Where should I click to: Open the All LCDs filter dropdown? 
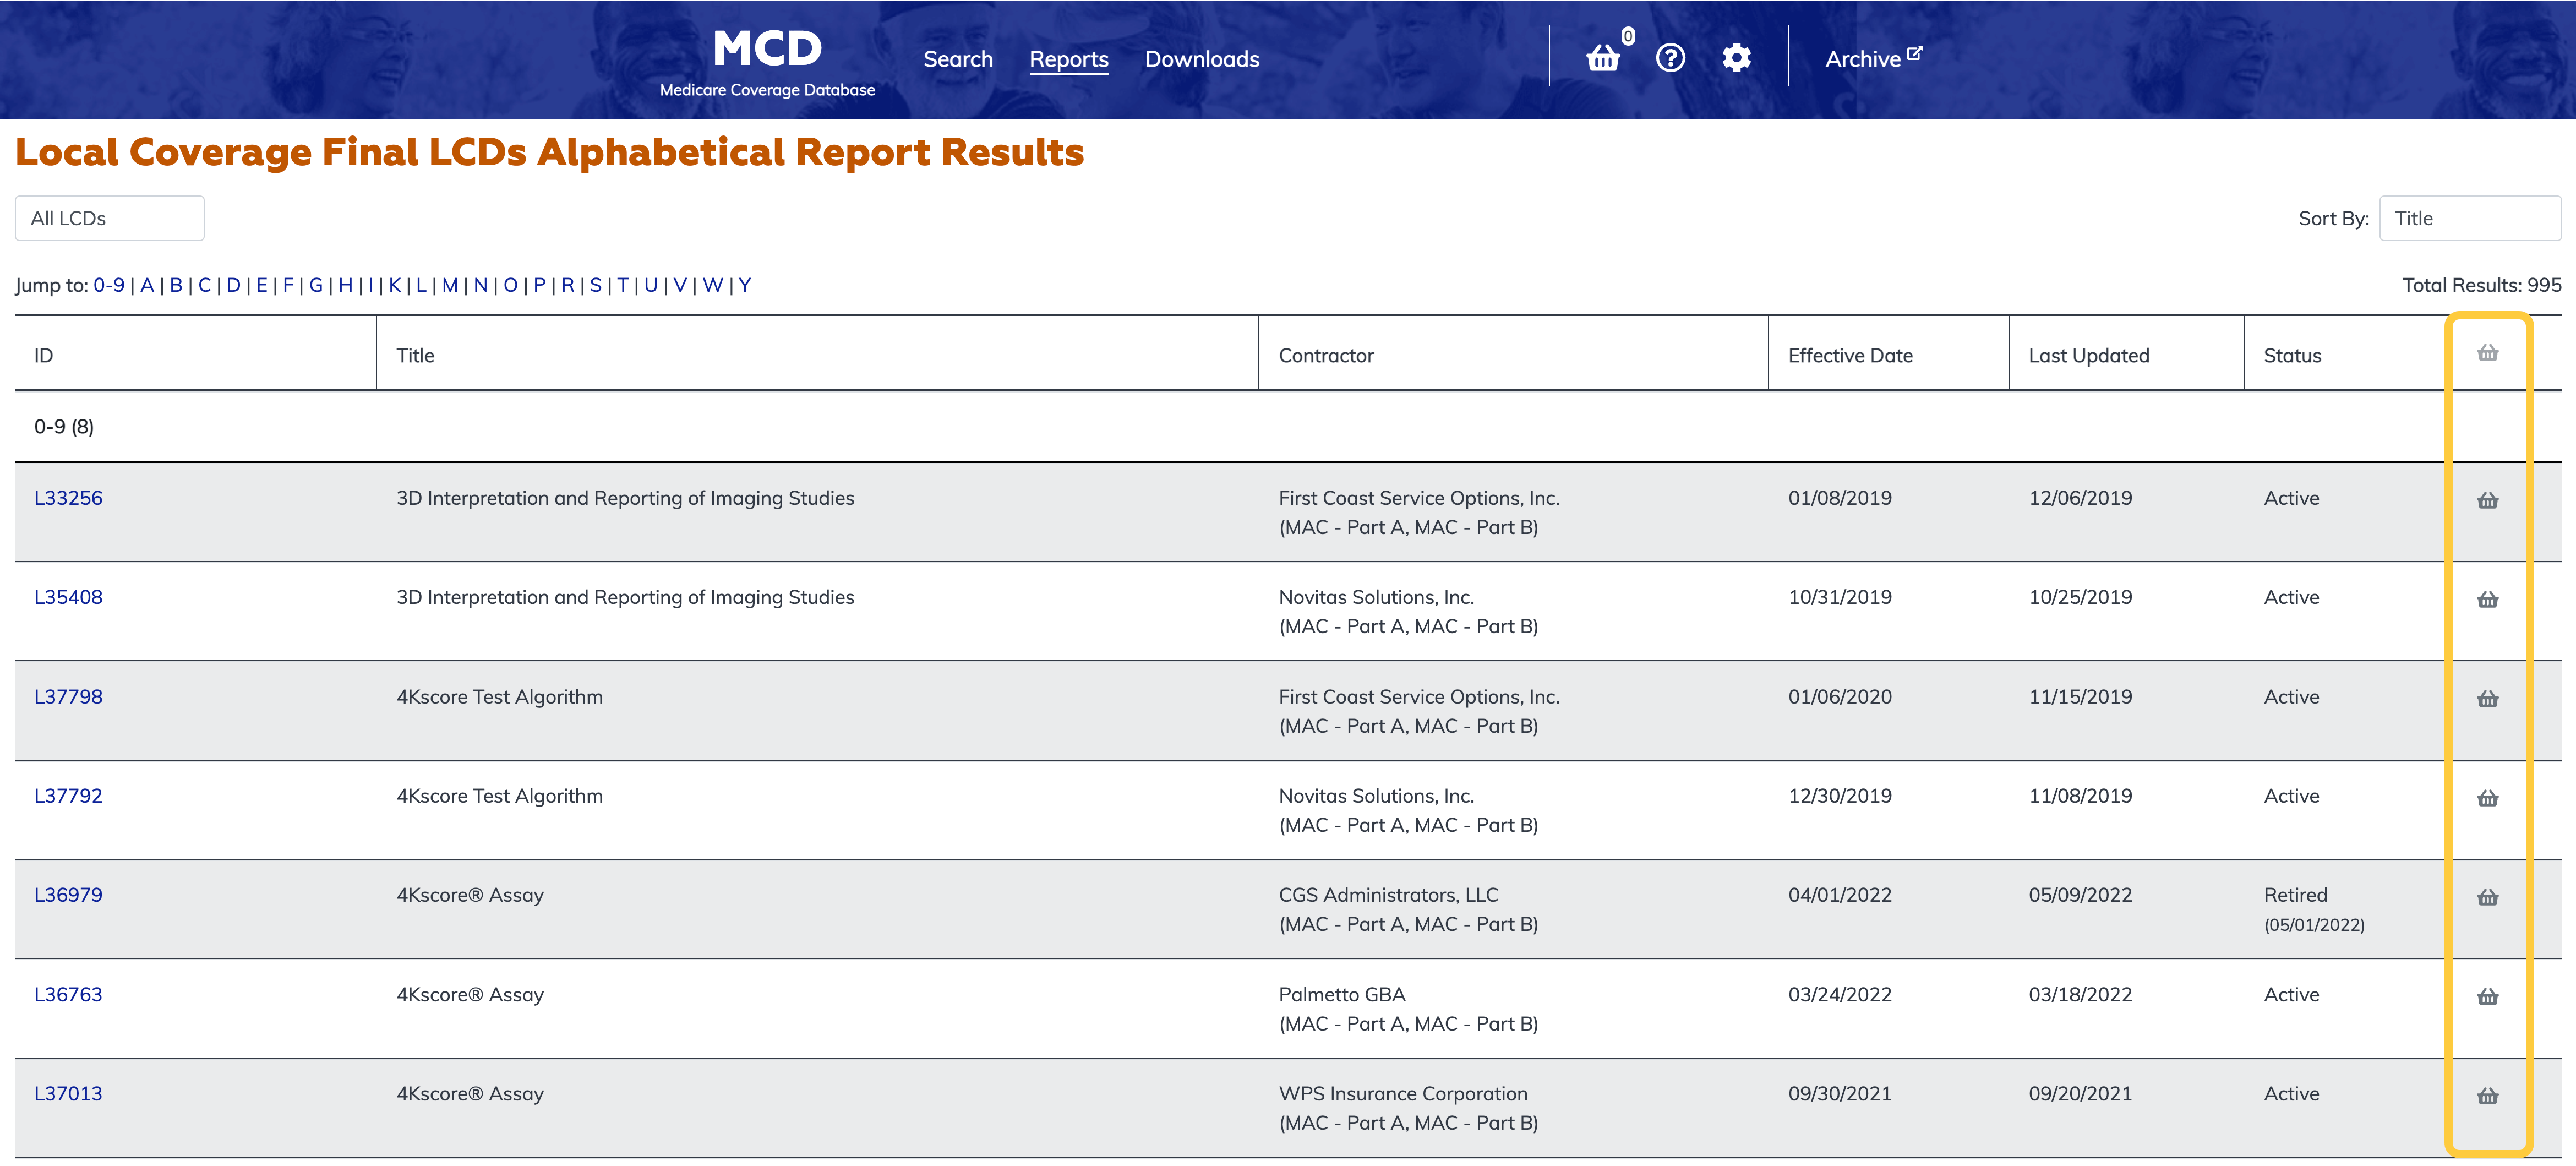[109, 218]
